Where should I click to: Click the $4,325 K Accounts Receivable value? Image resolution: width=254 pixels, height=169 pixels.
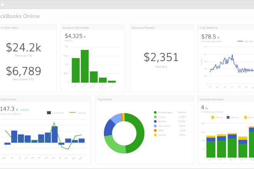click(75, 36)
